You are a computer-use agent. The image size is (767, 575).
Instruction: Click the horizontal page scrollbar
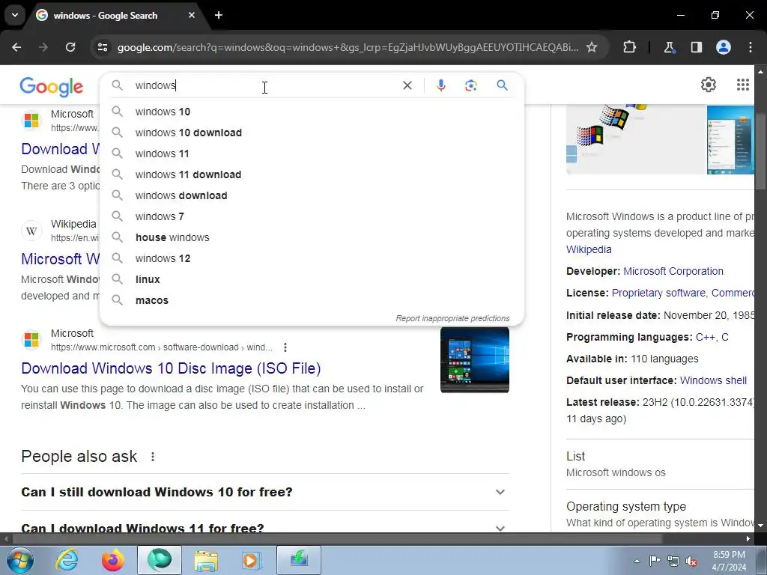pos(338,538)
